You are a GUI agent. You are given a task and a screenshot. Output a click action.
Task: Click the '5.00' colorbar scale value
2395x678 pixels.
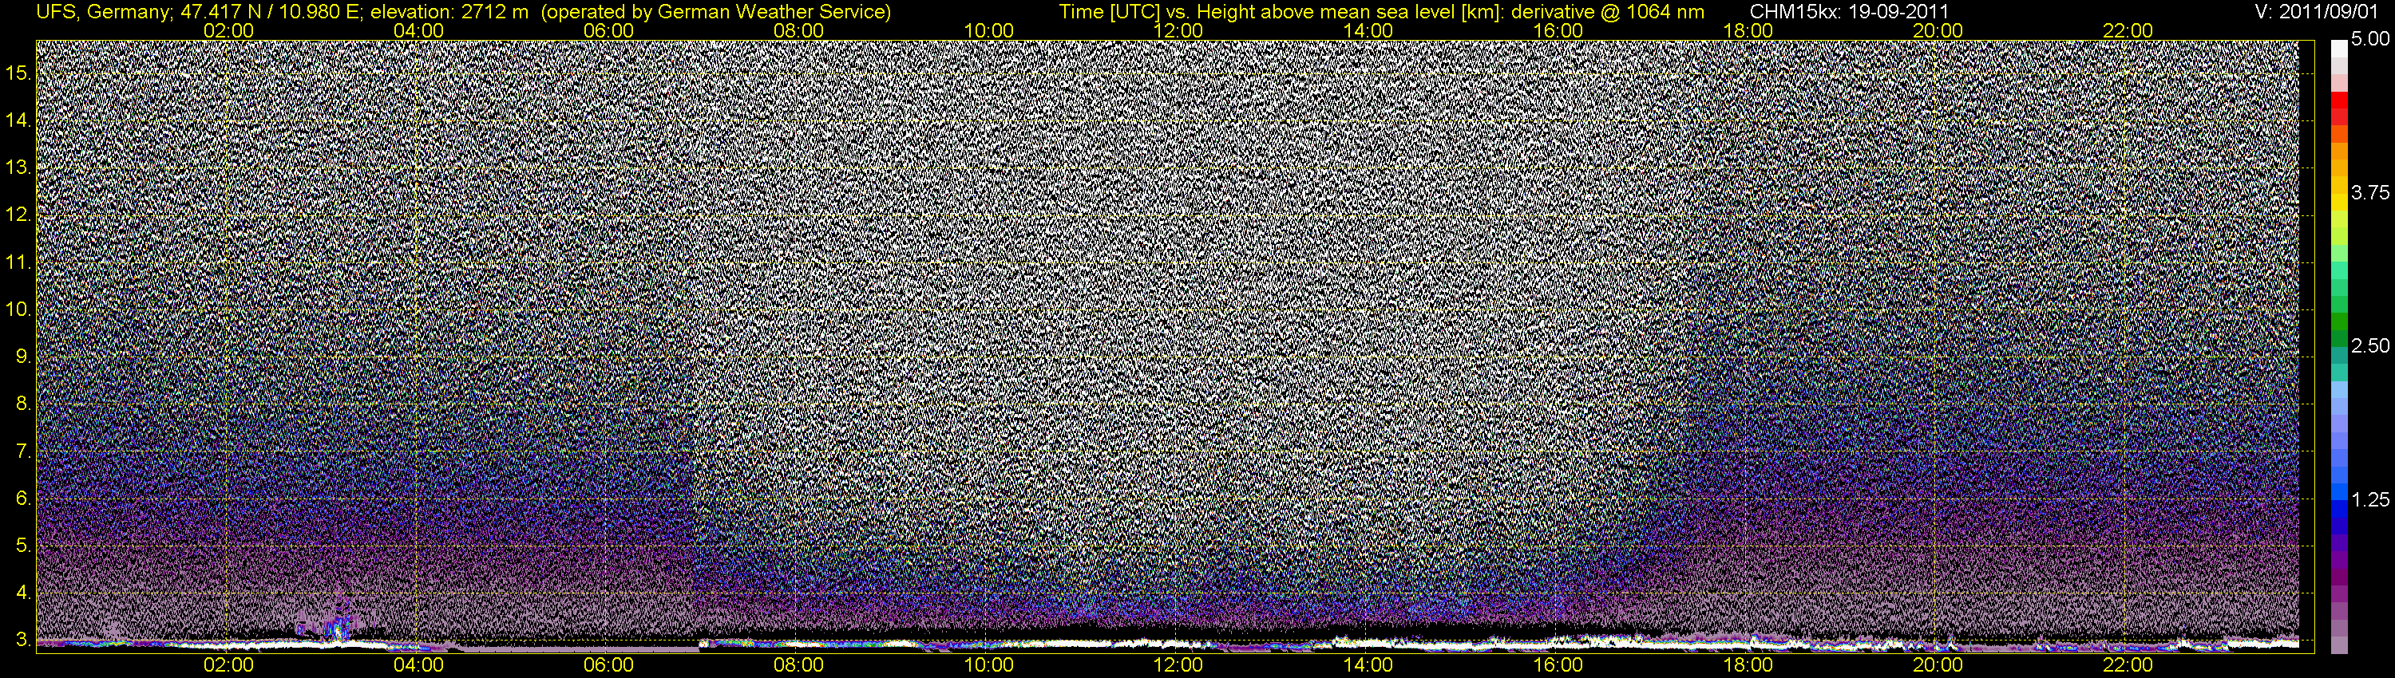click(2370, 39)
